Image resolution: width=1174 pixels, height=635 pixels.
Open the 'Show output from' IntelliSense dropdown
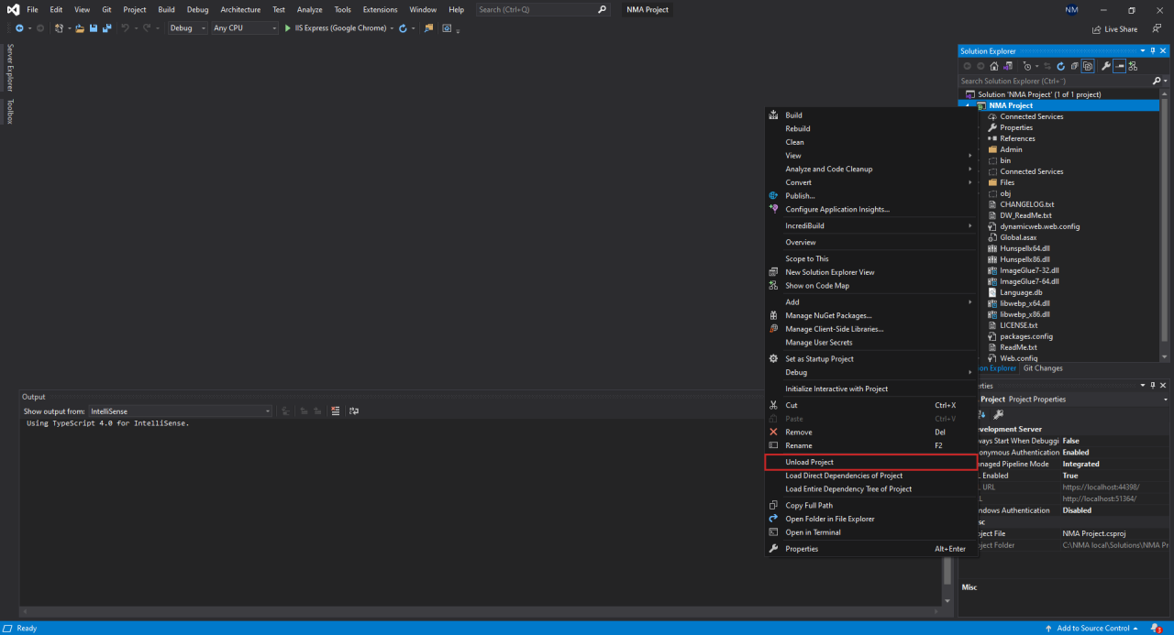click(x=180, y=411)
